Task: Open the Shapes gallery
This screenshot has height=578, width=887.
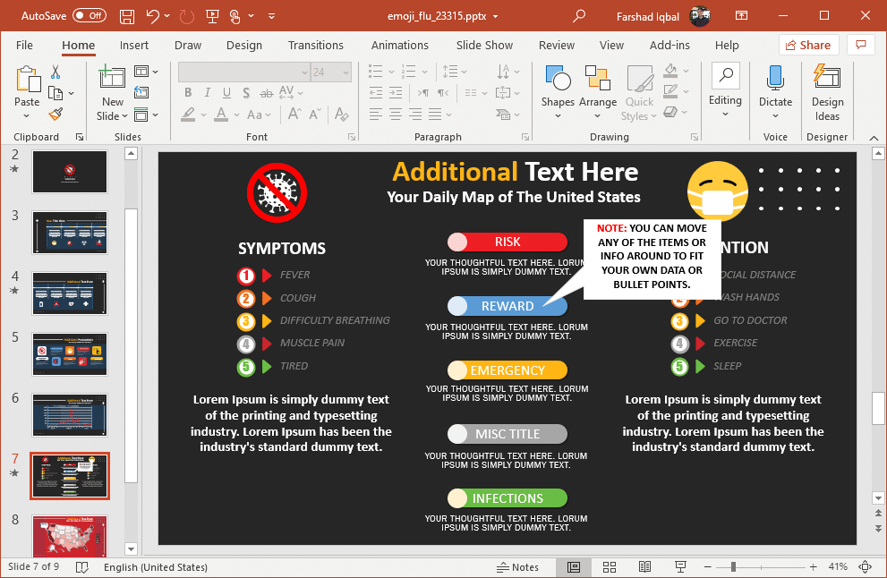Action: point(558,89)
